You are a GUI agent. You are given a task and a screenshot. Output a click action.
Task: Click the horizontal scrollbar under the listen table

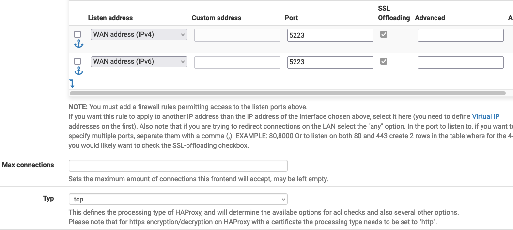tap(288, 93)
